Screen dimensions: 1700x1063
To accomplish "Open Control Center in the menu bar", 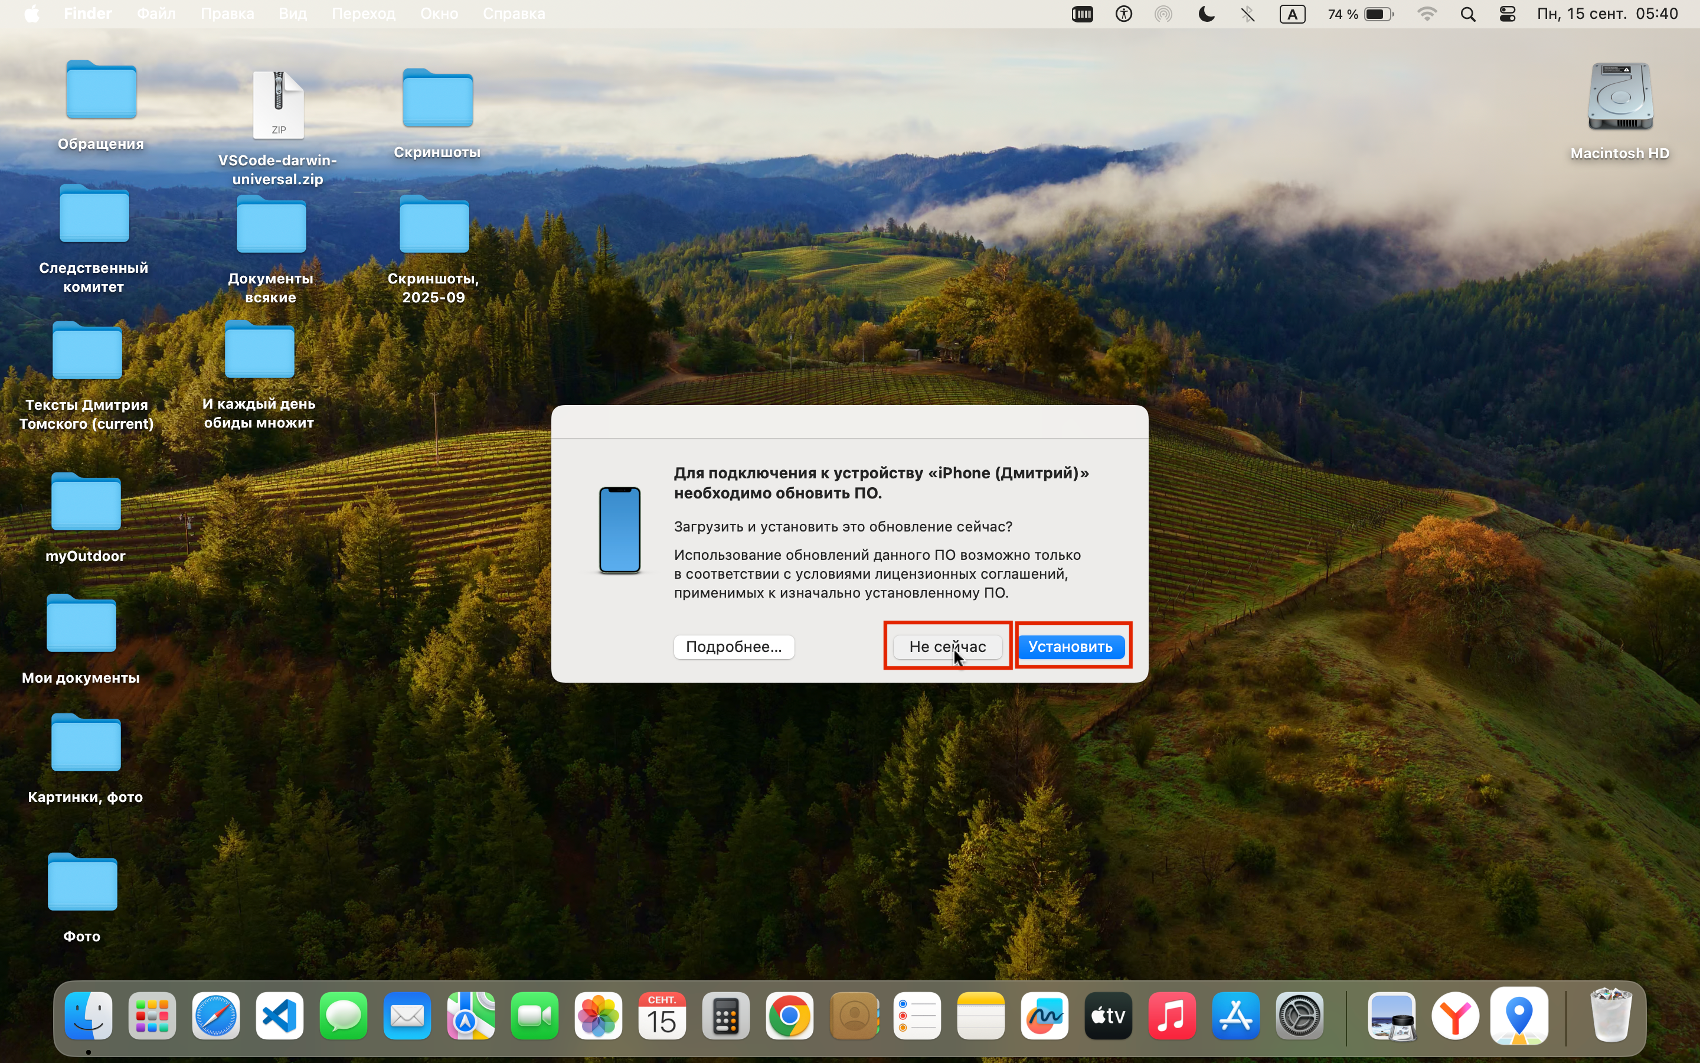I will 1508,14.
